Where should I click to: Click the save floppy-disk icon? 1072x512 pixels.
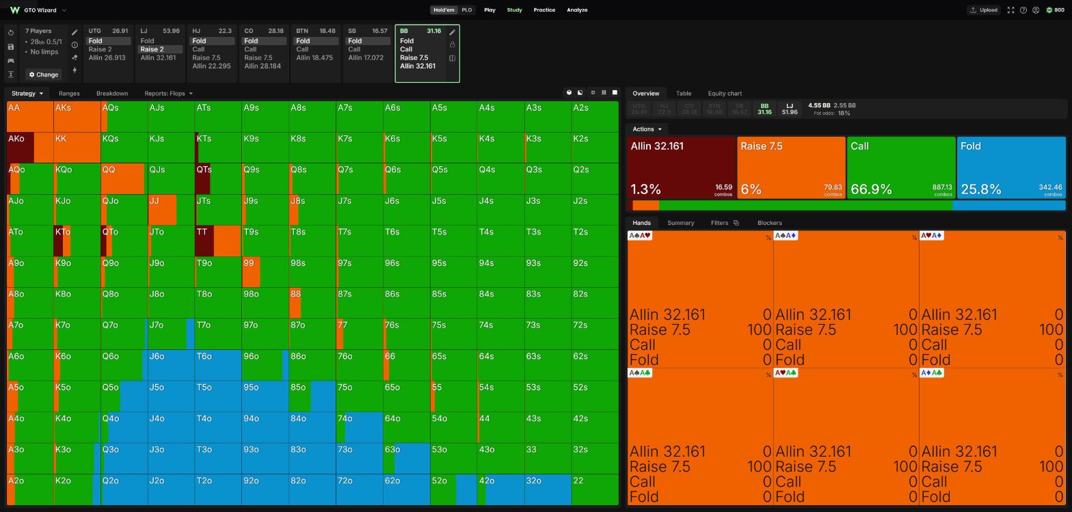pyautogui.click(x=11, y=46)
